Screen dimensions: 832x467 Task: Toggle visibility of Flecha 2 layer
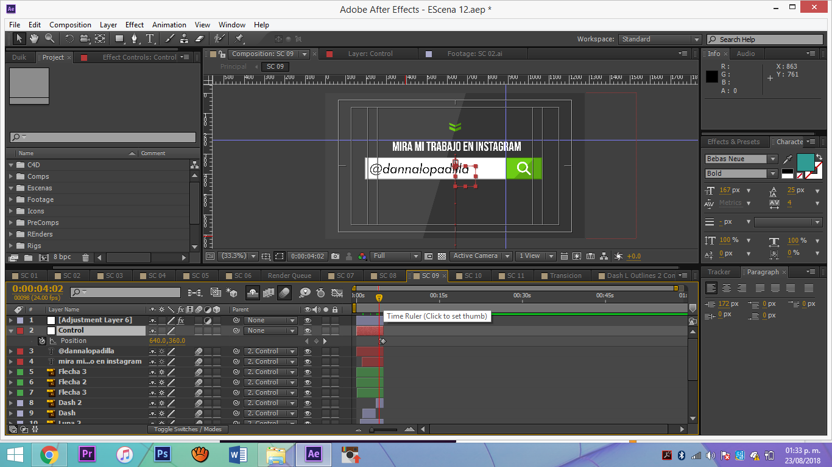click(308, 382)
